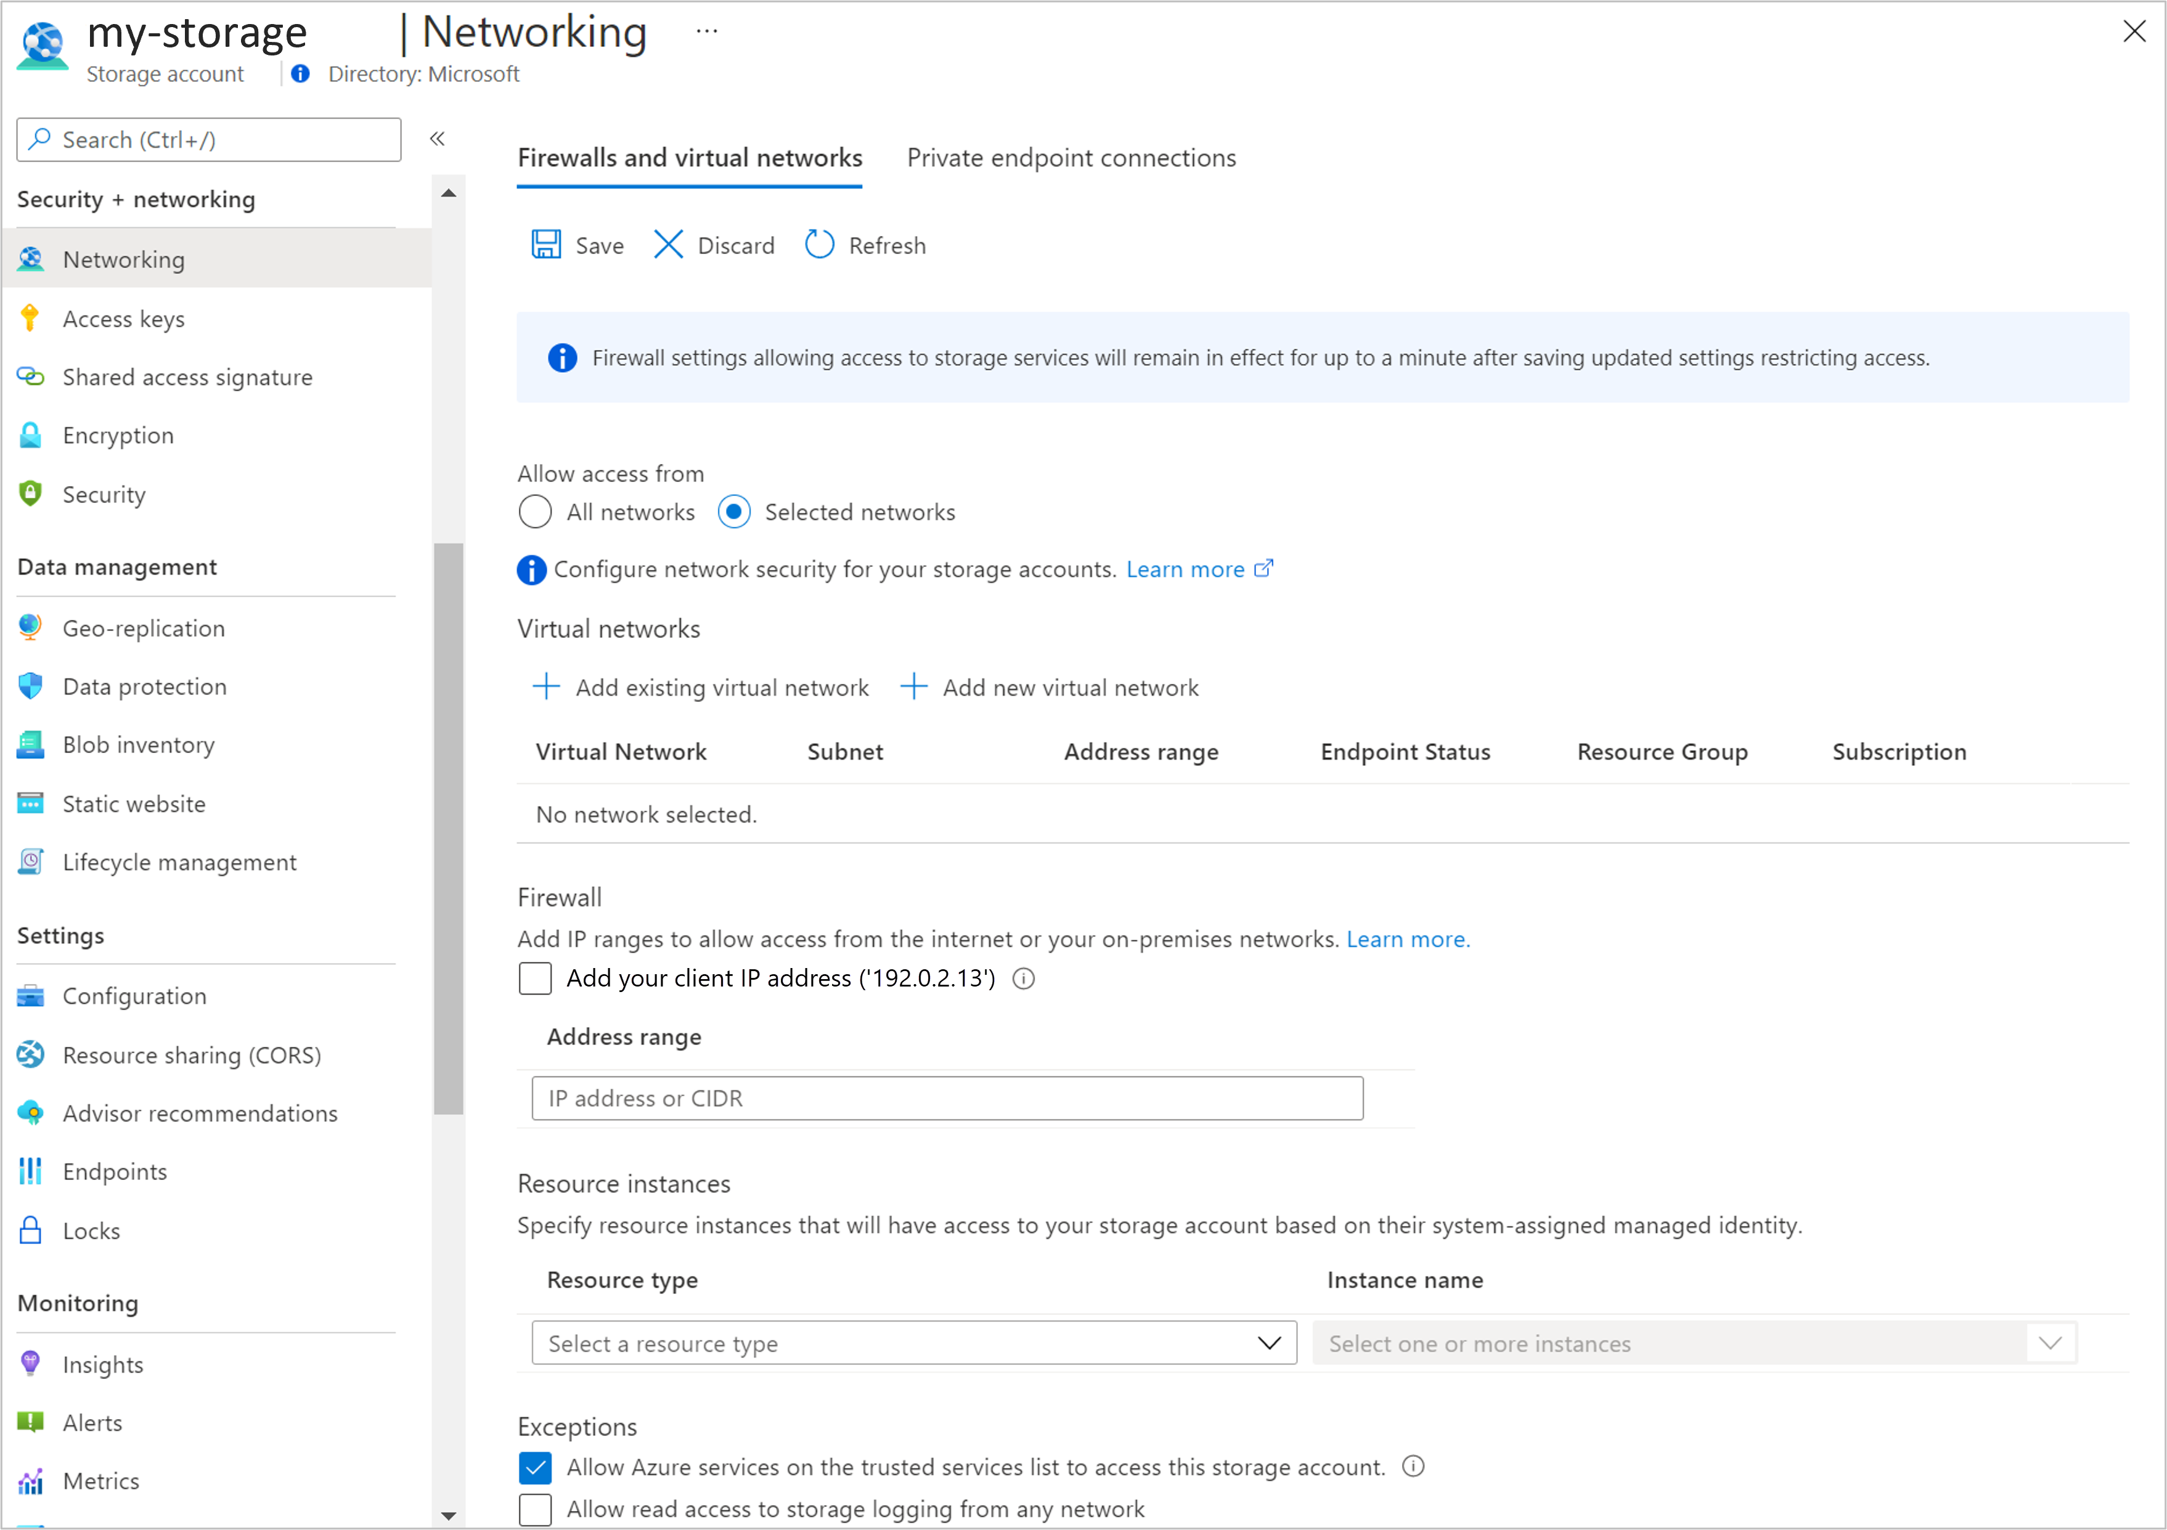
Task: Collapse the sidebar with double chevron
Action: coord(437,140)
